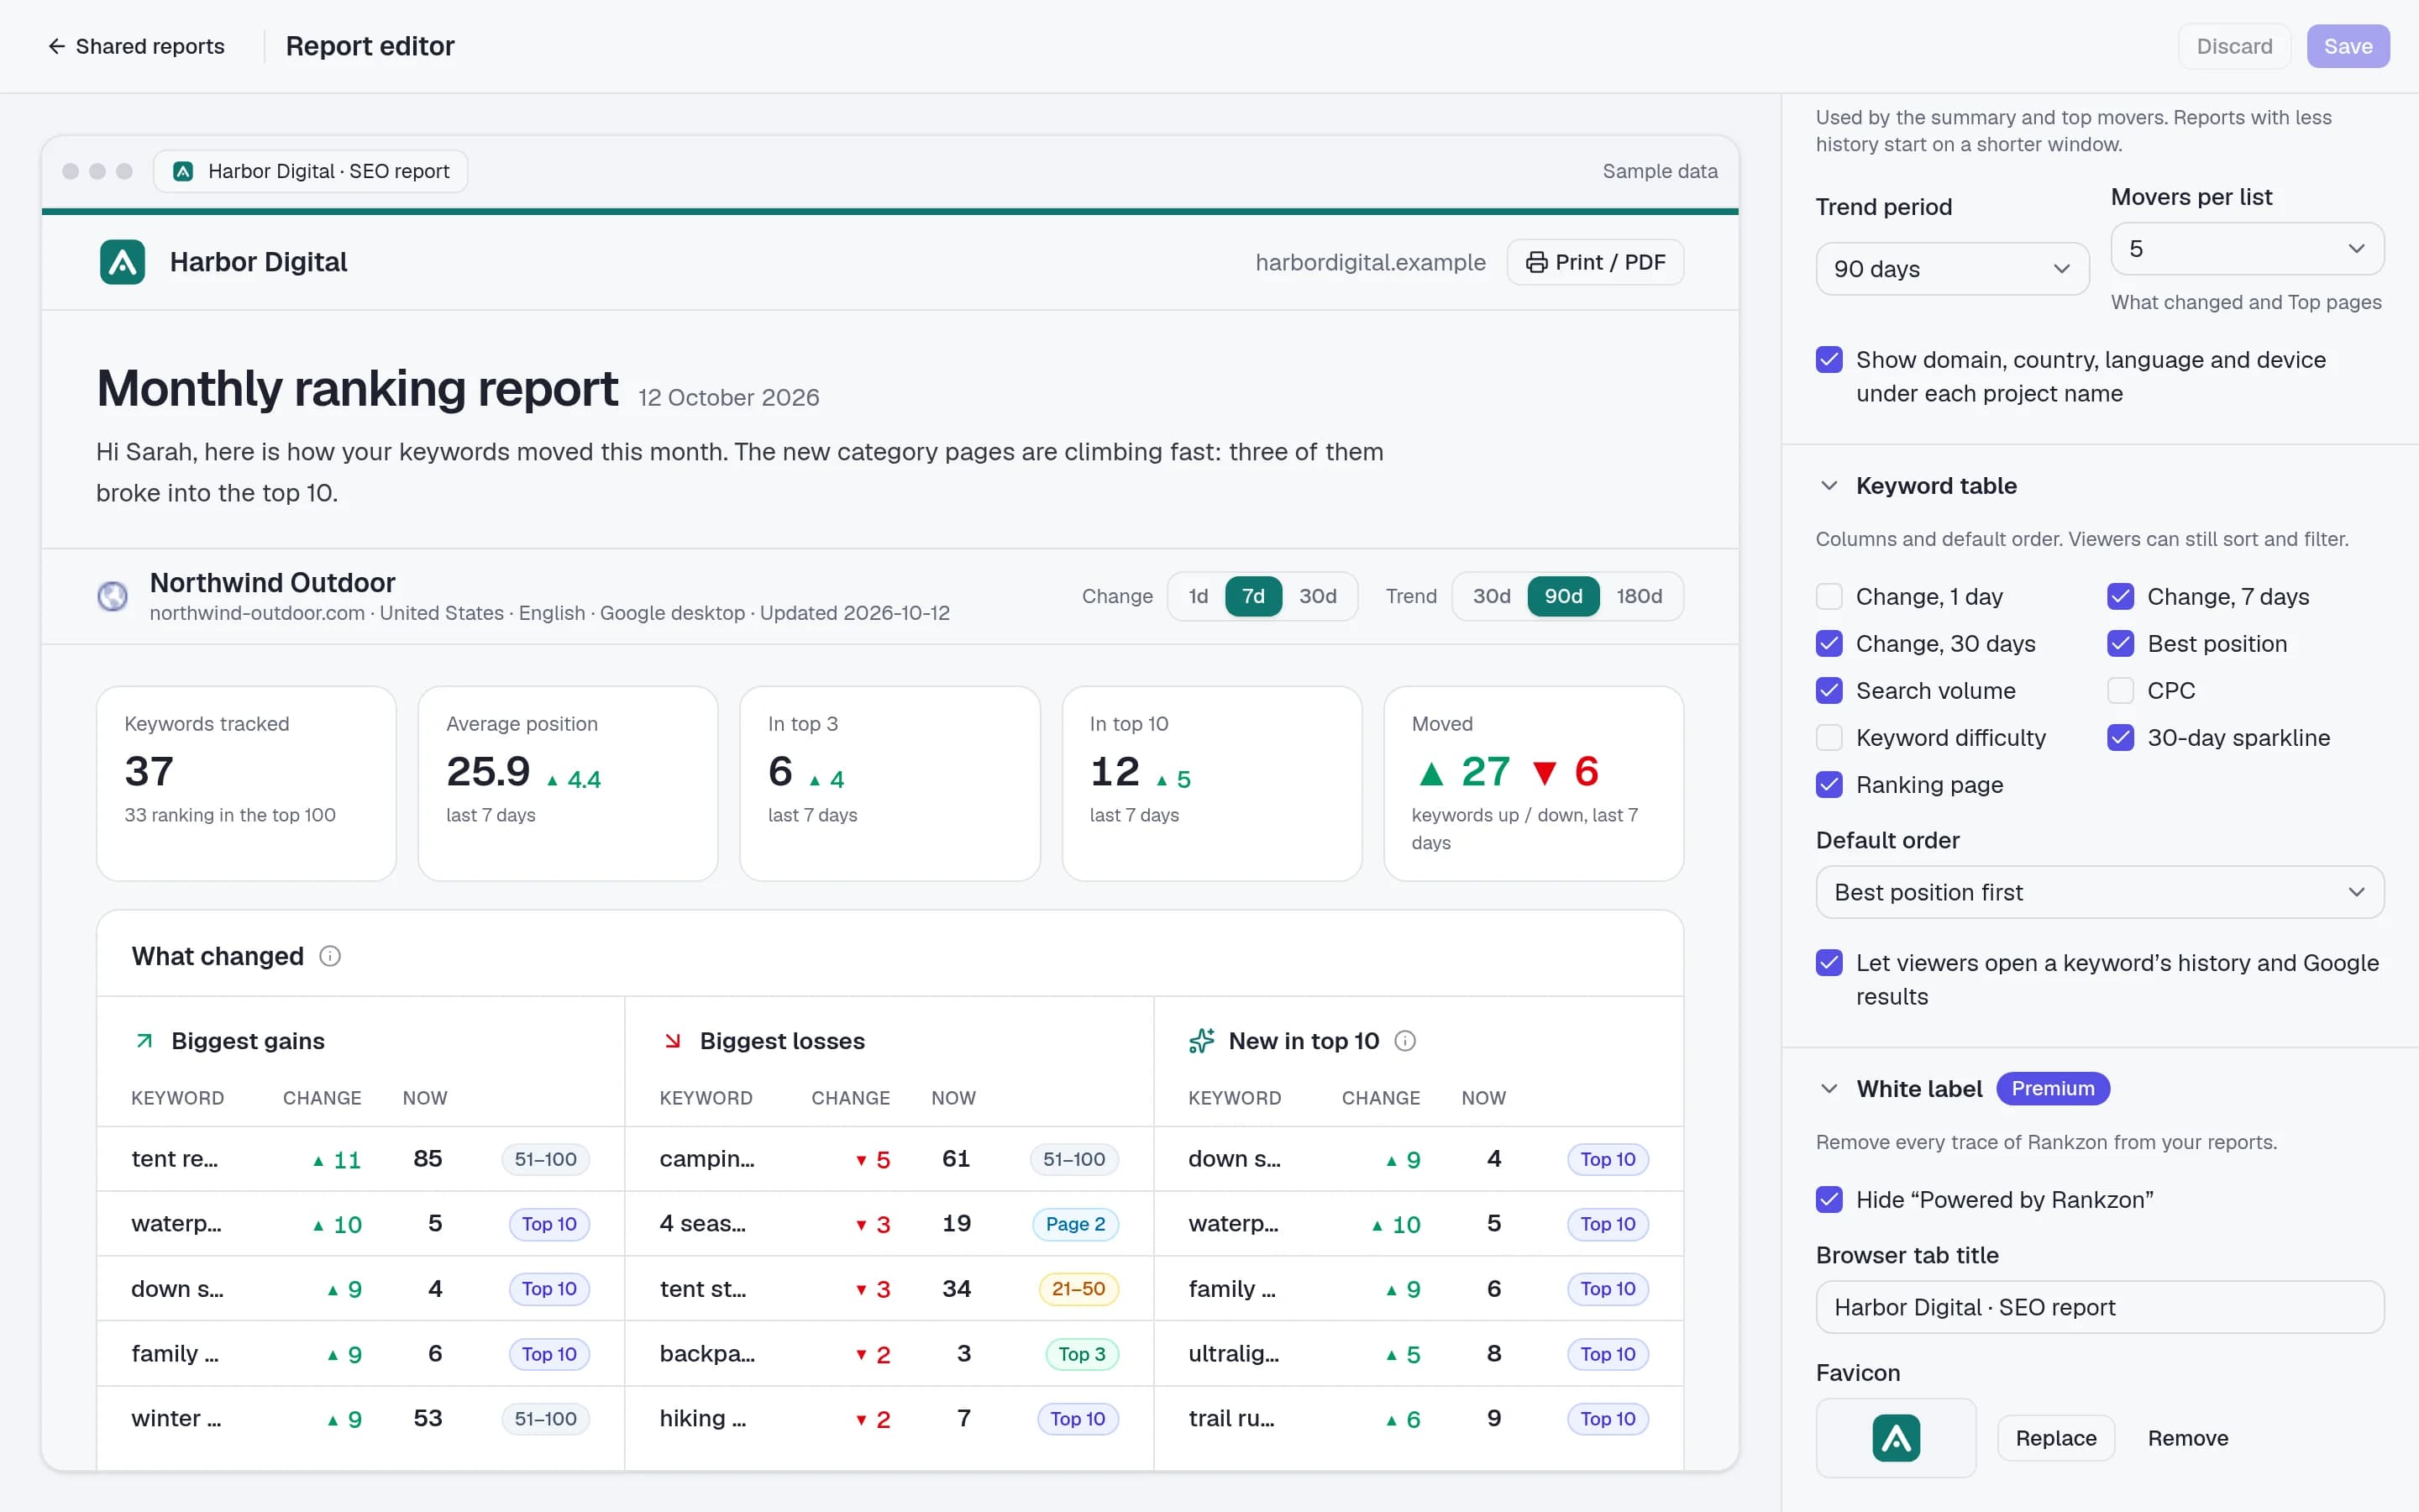Open the What changed info icon
This screenshot has width=2419, height=1512.
pos(330,956)
